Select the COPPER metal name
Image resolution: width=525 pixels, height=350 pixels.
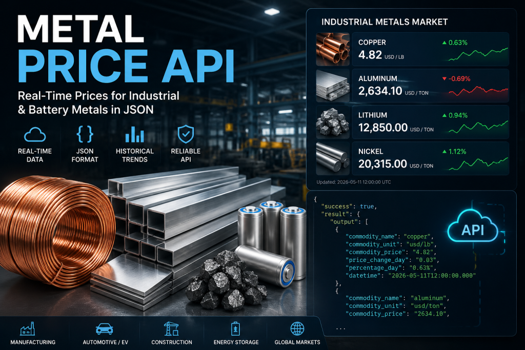pos(372,43)
